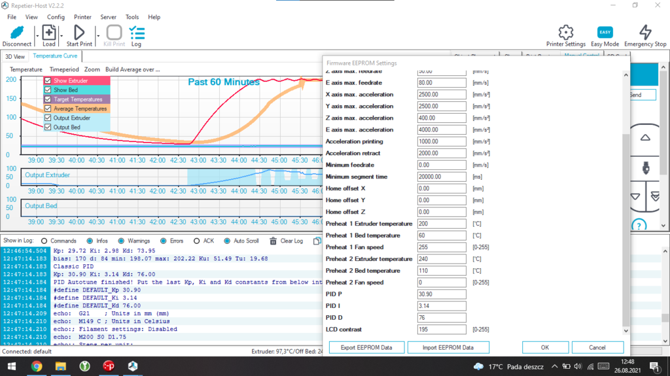
Task: Click the PID P input field
Action: 442,294
